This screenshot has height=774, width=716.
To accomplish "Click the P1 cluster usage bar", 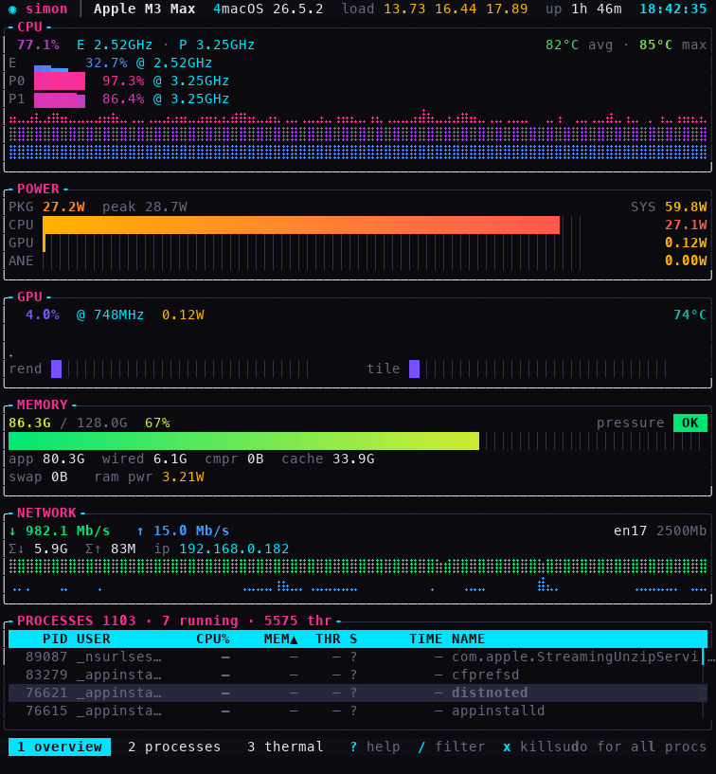I will click(x=60, y=99).
